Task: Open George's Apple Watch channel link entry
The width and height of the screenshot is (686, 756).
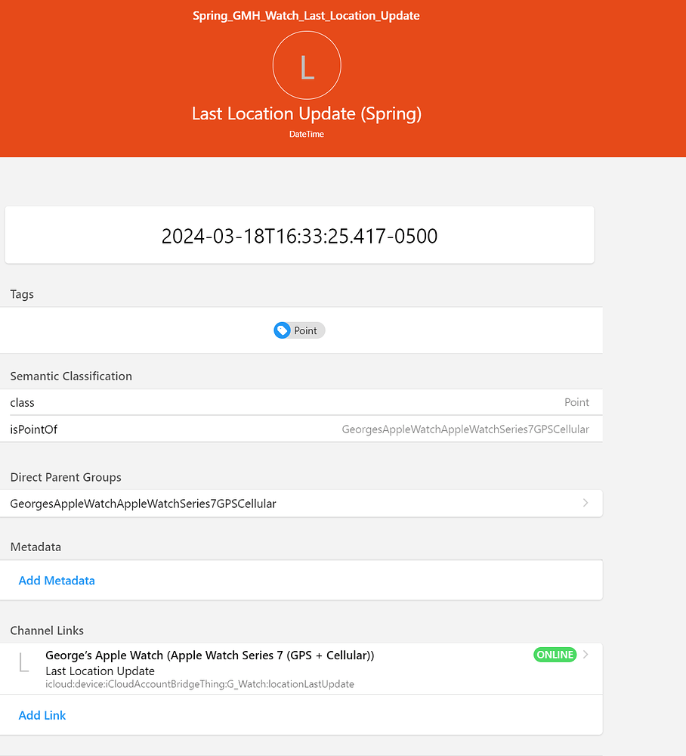Action: 301,669
